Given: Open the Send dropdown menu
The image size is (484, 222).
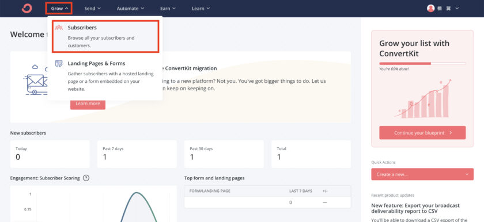Looking at the screenshot, I should 92,8.
